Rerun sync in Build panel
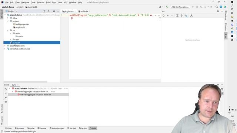 click(6, 89)
